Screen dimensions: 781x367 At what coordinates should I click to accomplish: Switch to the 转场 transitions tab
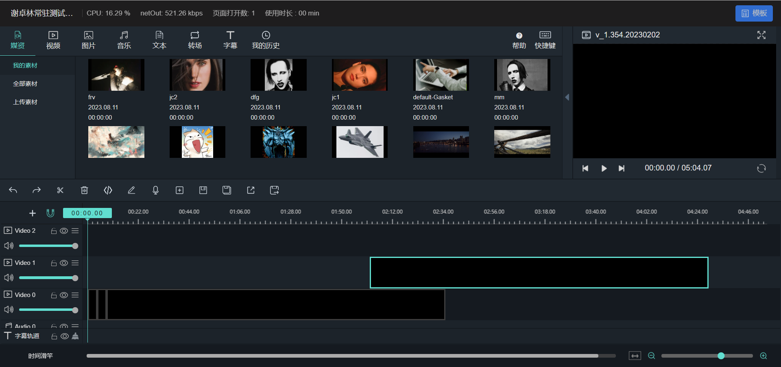(195, 40)
